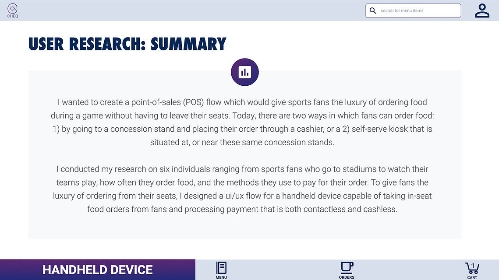
Task: Open the user profile icon
Action: click(x=482, y=10)
